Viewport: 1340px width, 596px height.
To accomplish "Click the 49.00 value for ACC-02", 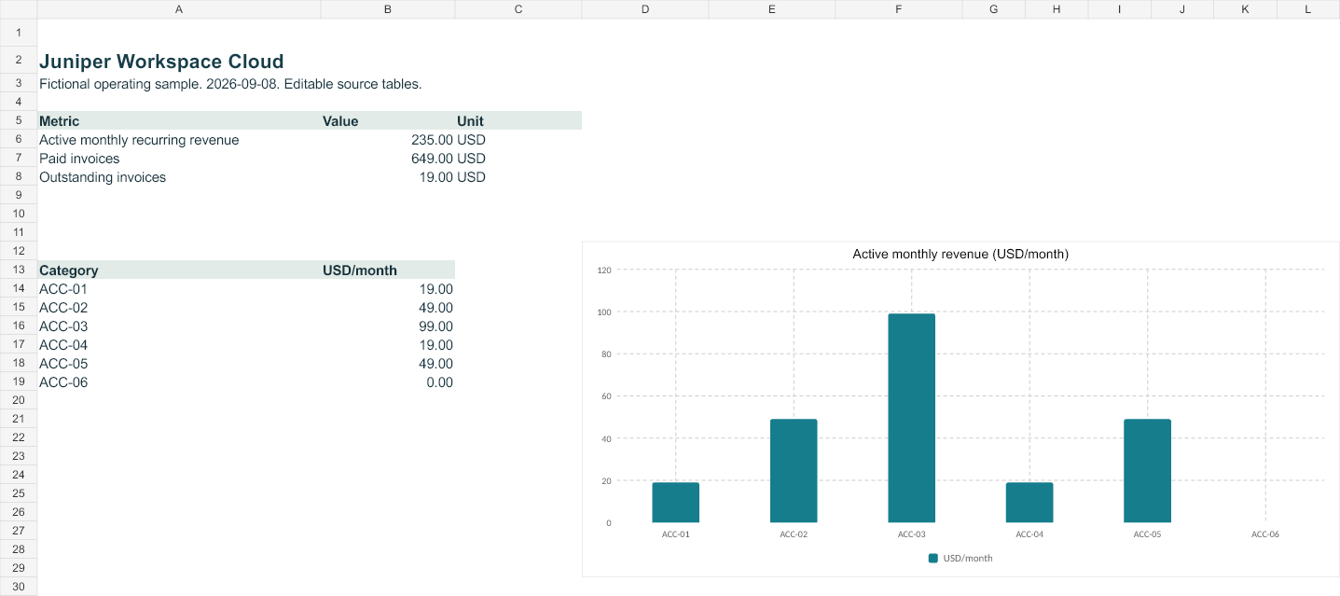I will click(388, 308).
